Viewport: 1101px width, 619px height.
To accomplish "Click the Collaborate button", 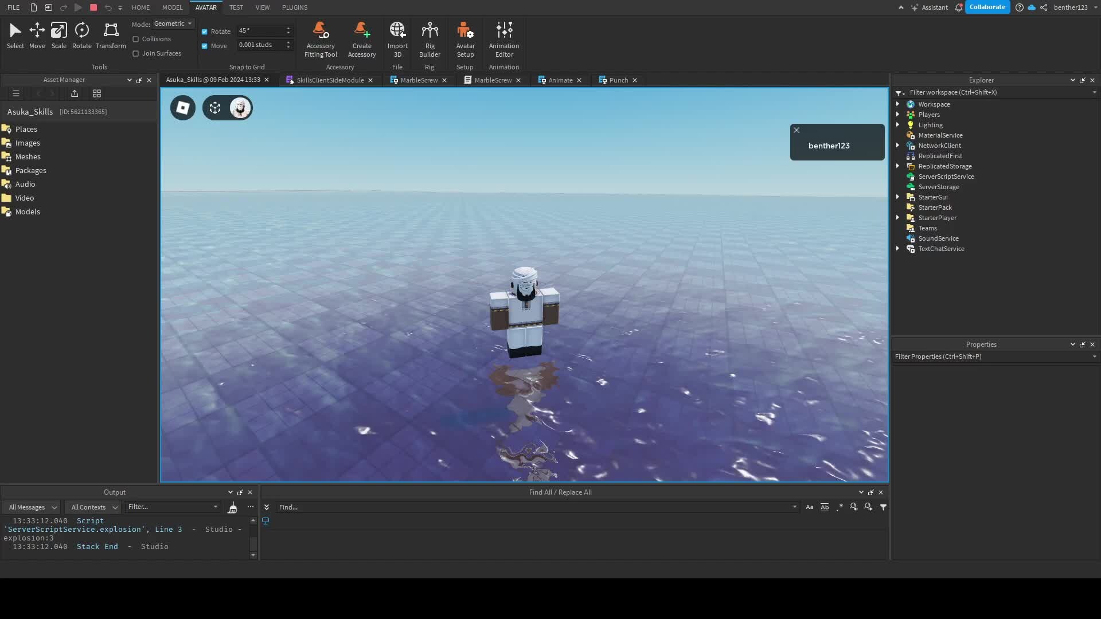I will (x=987, y=7).
